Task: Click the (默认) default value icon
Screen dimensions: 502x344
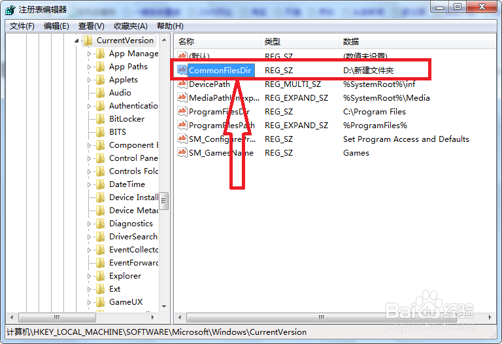Action: (182, 55)
